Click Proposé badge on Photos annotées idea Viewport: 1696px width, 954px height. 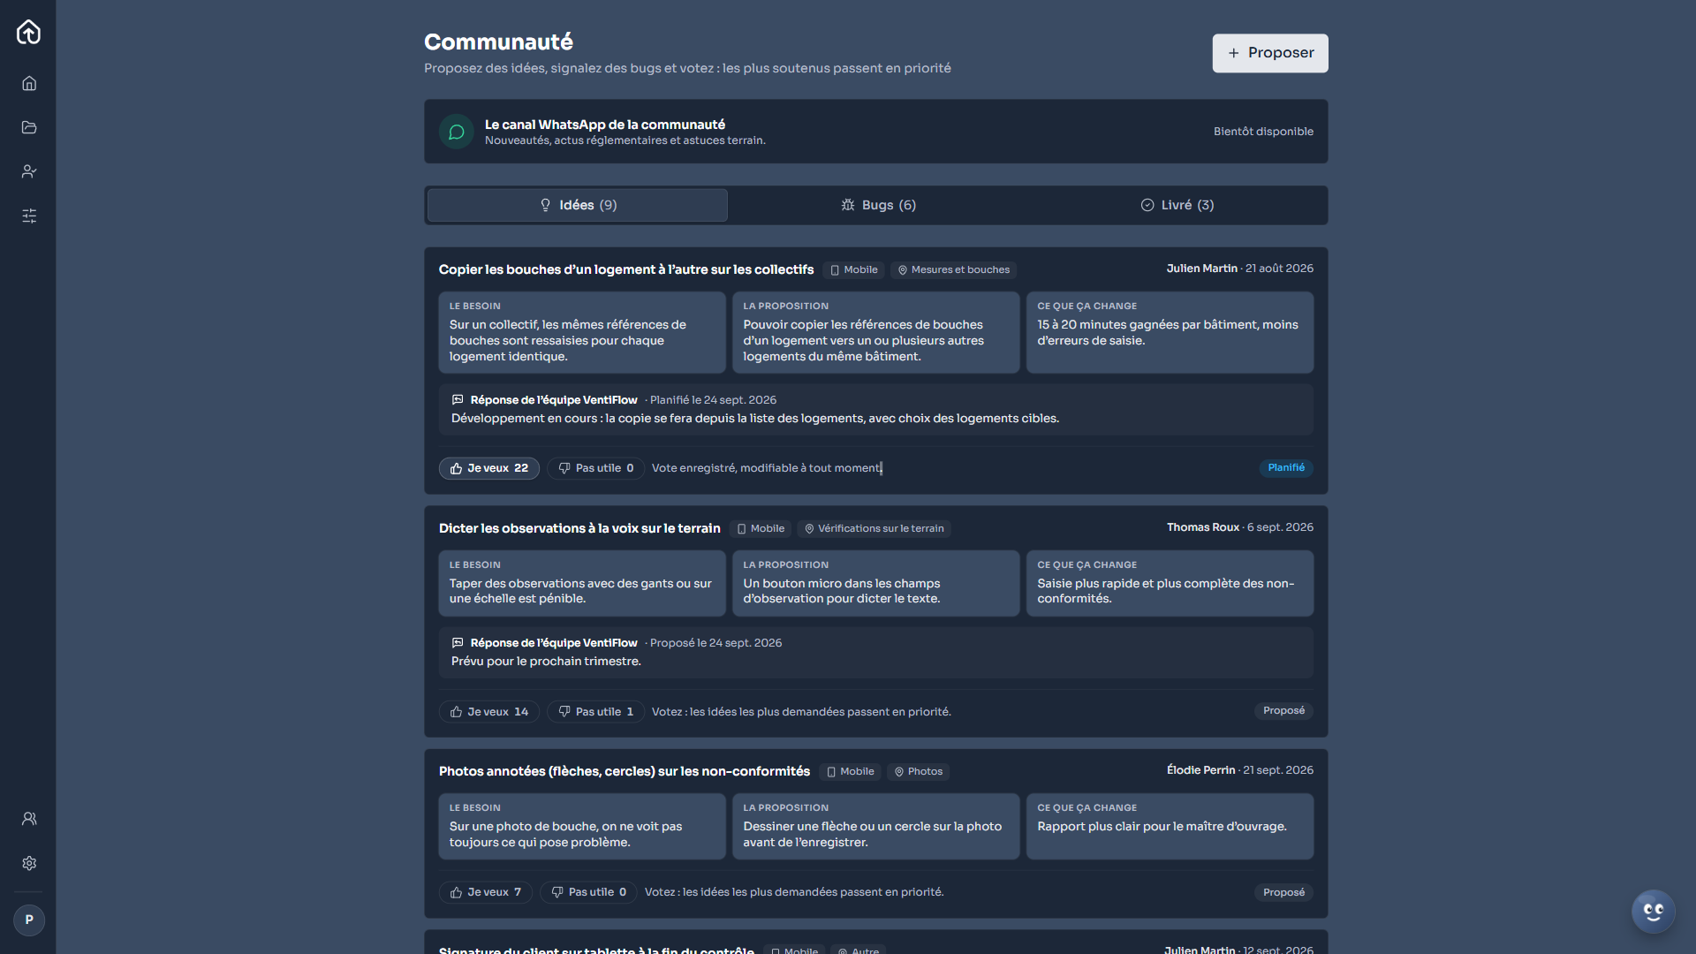pos(1283,892)
